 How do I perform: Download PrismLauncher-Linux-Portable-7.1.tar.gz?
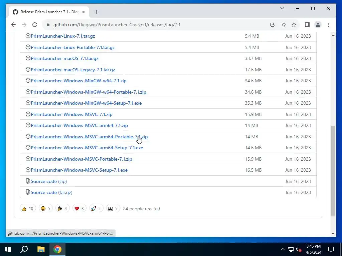[72, 47]
